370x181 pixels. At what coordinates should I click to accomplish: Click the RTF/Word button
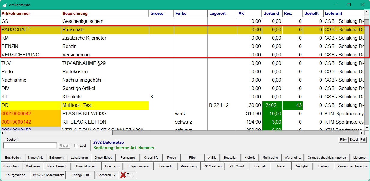click(x=237, y=166)
